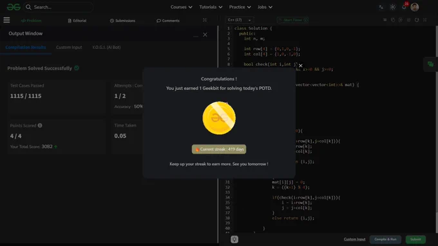Click the editor fullscreen expand icon

tap(425, 20)
